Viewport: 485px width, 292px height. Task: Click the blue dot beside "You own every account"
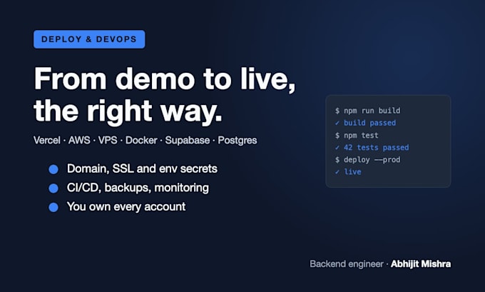[53, 207]
